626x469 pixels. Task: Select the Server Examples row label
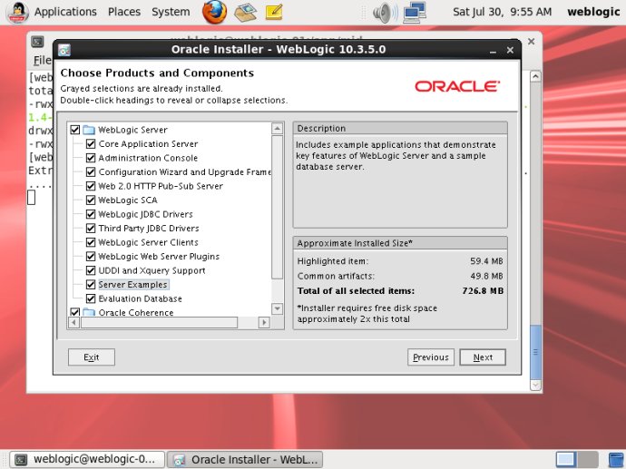[133, 284]
